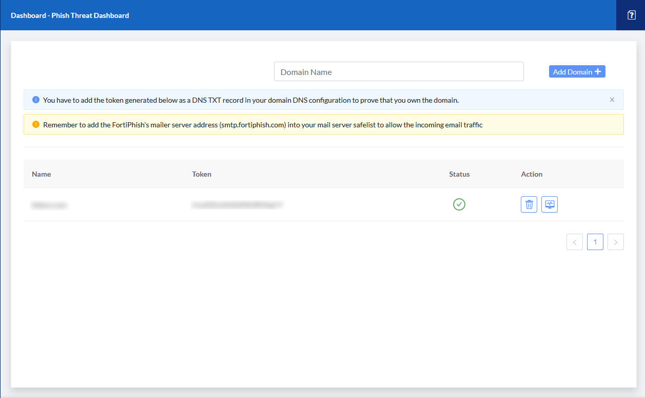Select page 1 in the pagination
The height and width of the screenshot is (398, 645).
click(595, 242)
